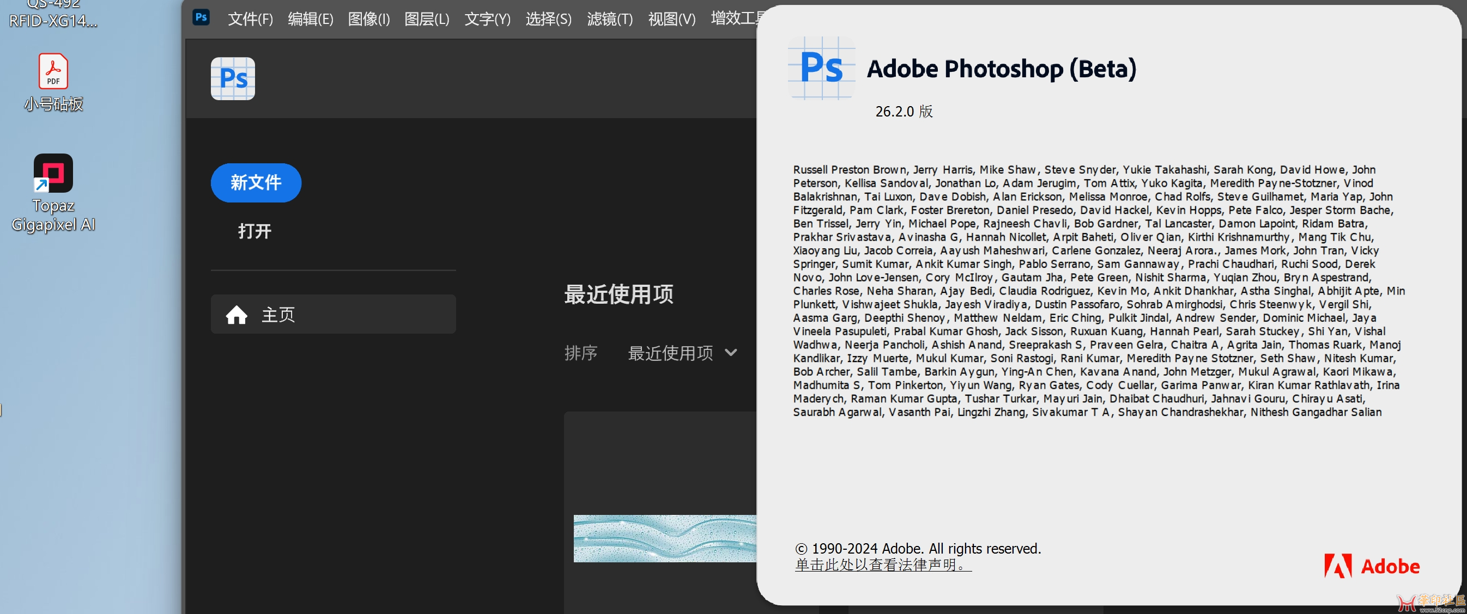The height and width of the screenshot is (614, 1467).
Task: Open the 文字(Y) menu
Action: [488, 20]
